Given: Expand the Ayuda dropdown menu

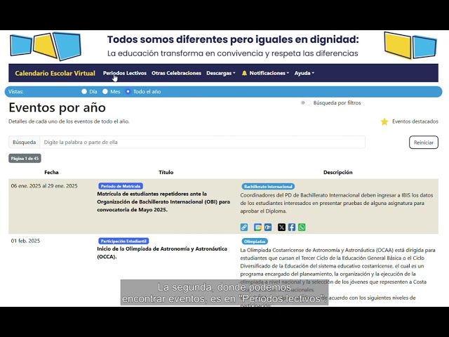Looking at the screenshot, I should tap(304, 73).
